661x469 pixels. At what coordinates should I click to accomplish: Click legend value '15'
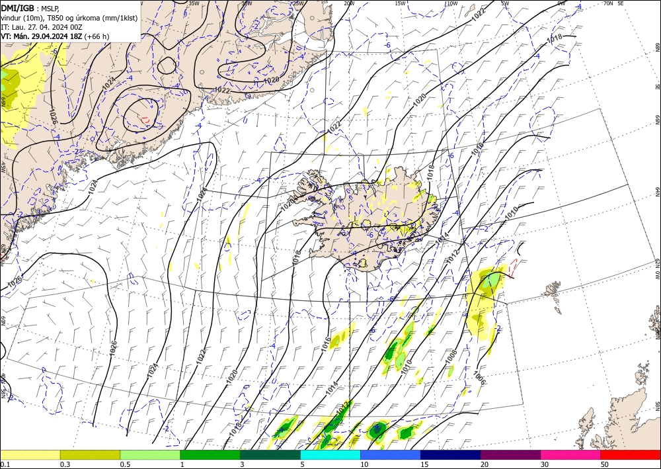424,464
